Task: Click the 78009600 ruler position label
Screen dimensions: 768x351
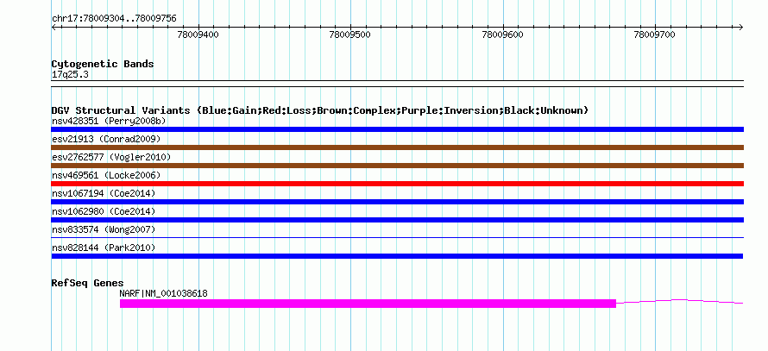Action: click(502, 34)
